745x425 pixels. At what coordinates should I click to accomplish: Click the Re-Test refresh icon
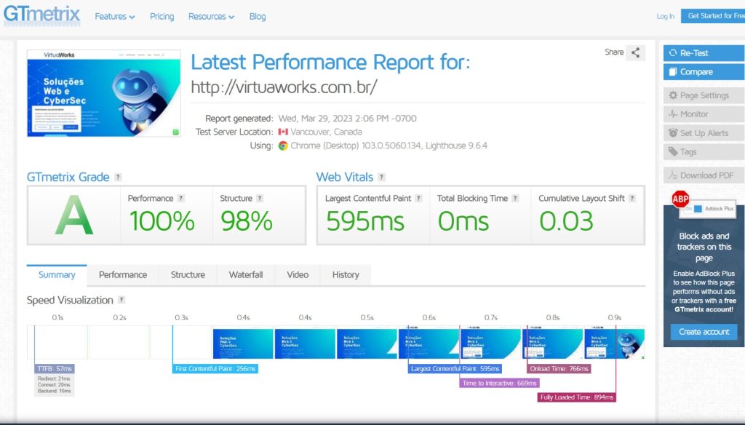pyautogui.click(x=673, y=53)
